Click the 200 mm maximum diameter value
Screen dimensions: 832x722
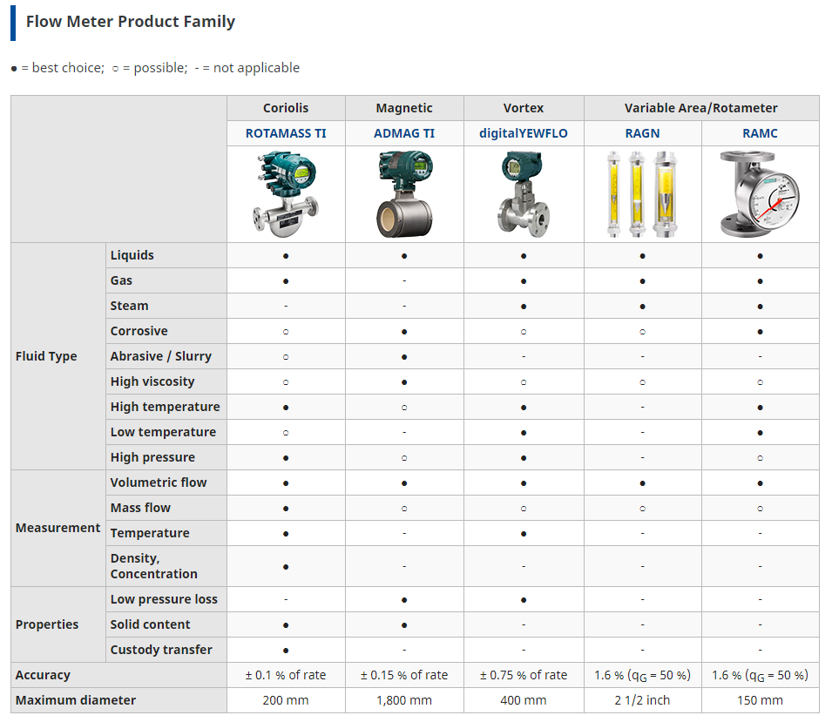[x=286, y=700]
